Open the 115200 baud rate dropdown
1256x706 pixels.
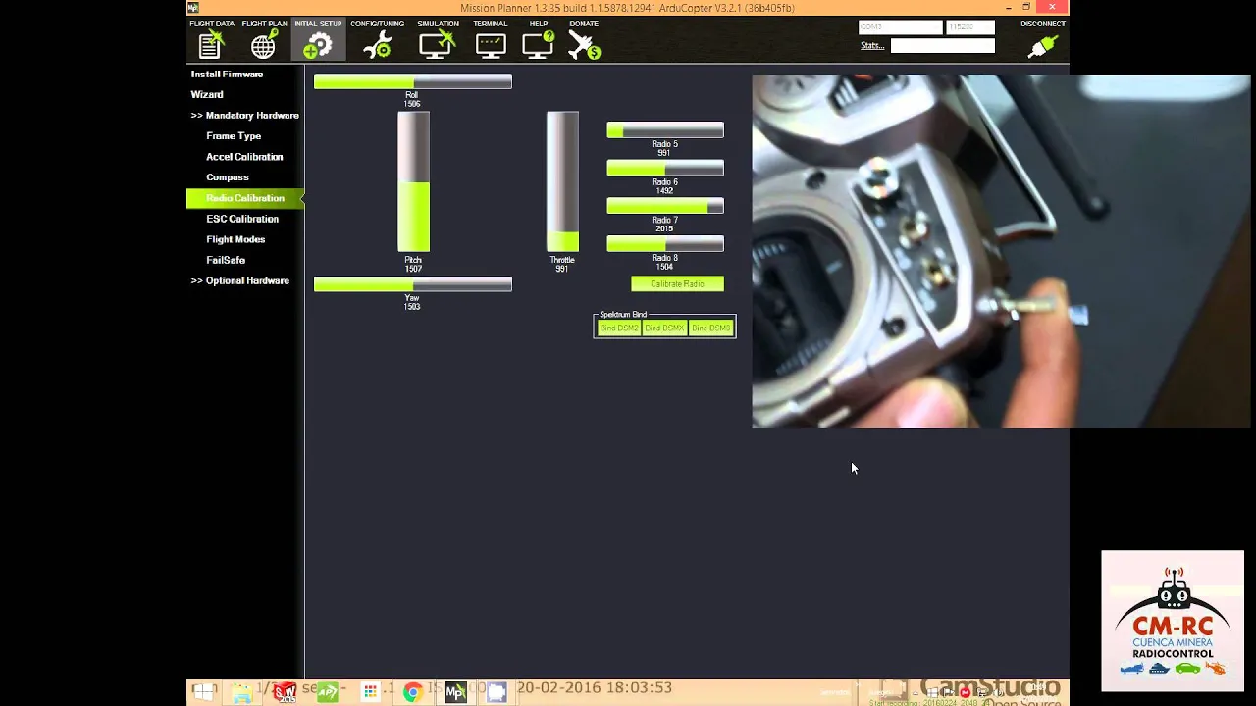point(969,27)
